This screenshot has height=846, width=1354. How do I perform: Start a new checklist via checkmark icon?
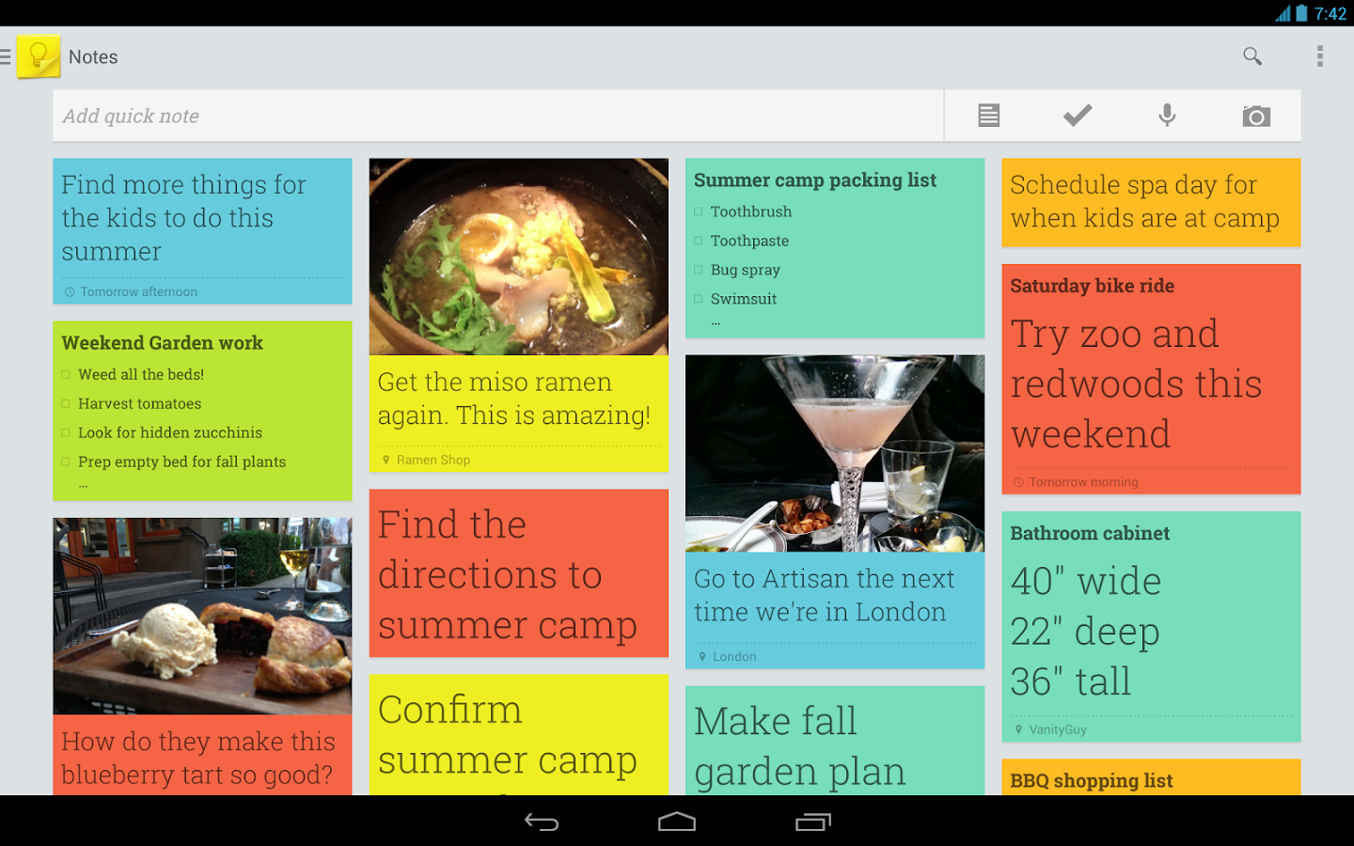coord(1077,116)
